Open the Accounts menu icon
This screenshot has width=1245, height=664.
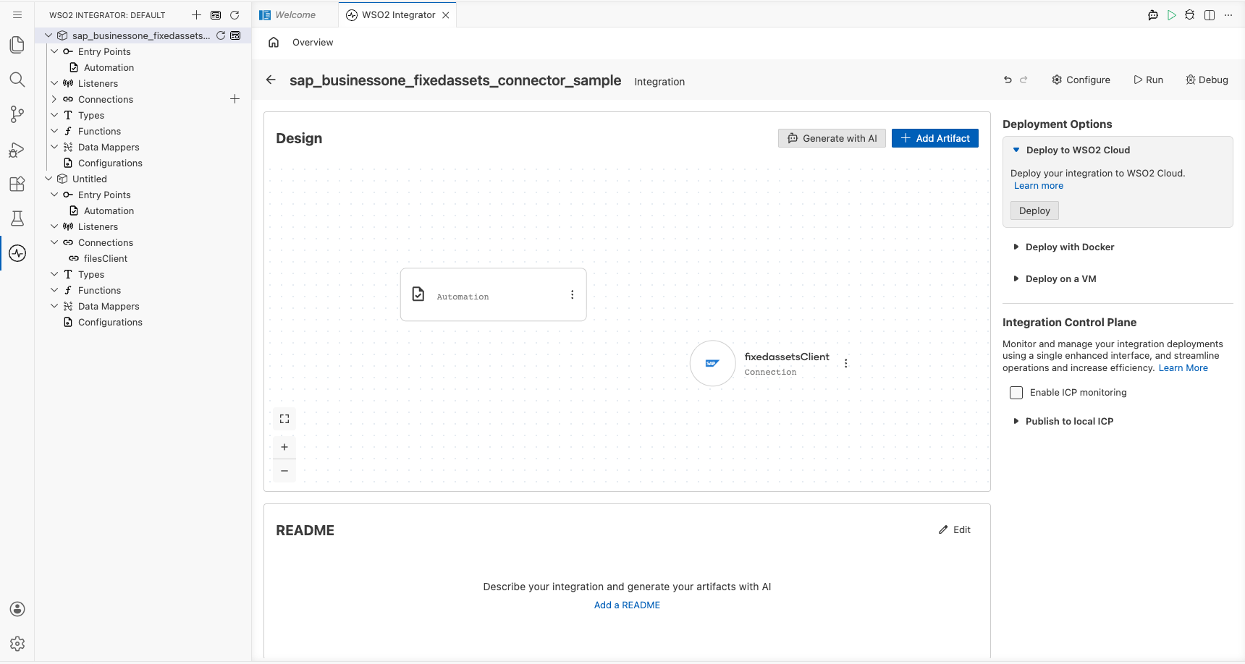click(17, 609)
